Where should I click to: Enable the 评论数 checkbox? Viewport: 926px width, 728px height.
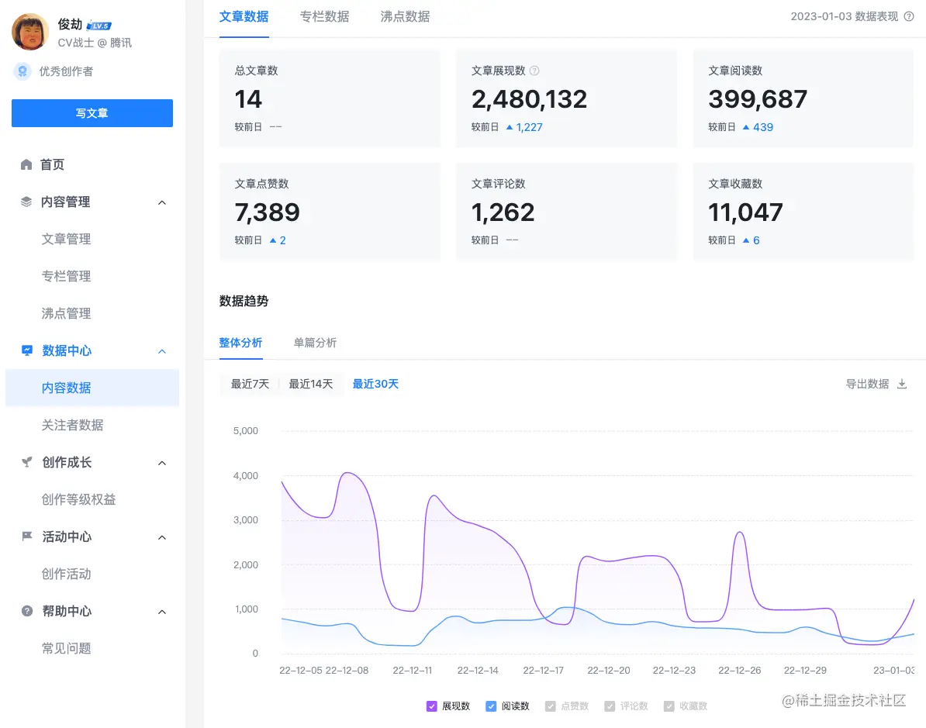coord(610,706)
